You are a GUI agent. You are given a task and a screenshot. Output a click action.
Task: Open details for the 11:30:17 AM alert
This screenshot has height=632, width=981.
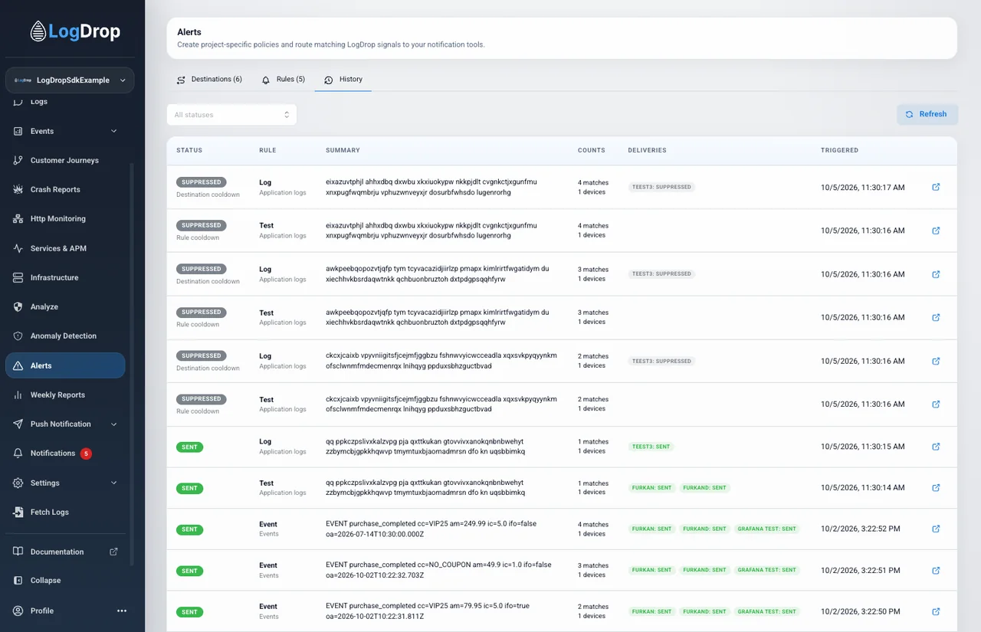(936, 187)
